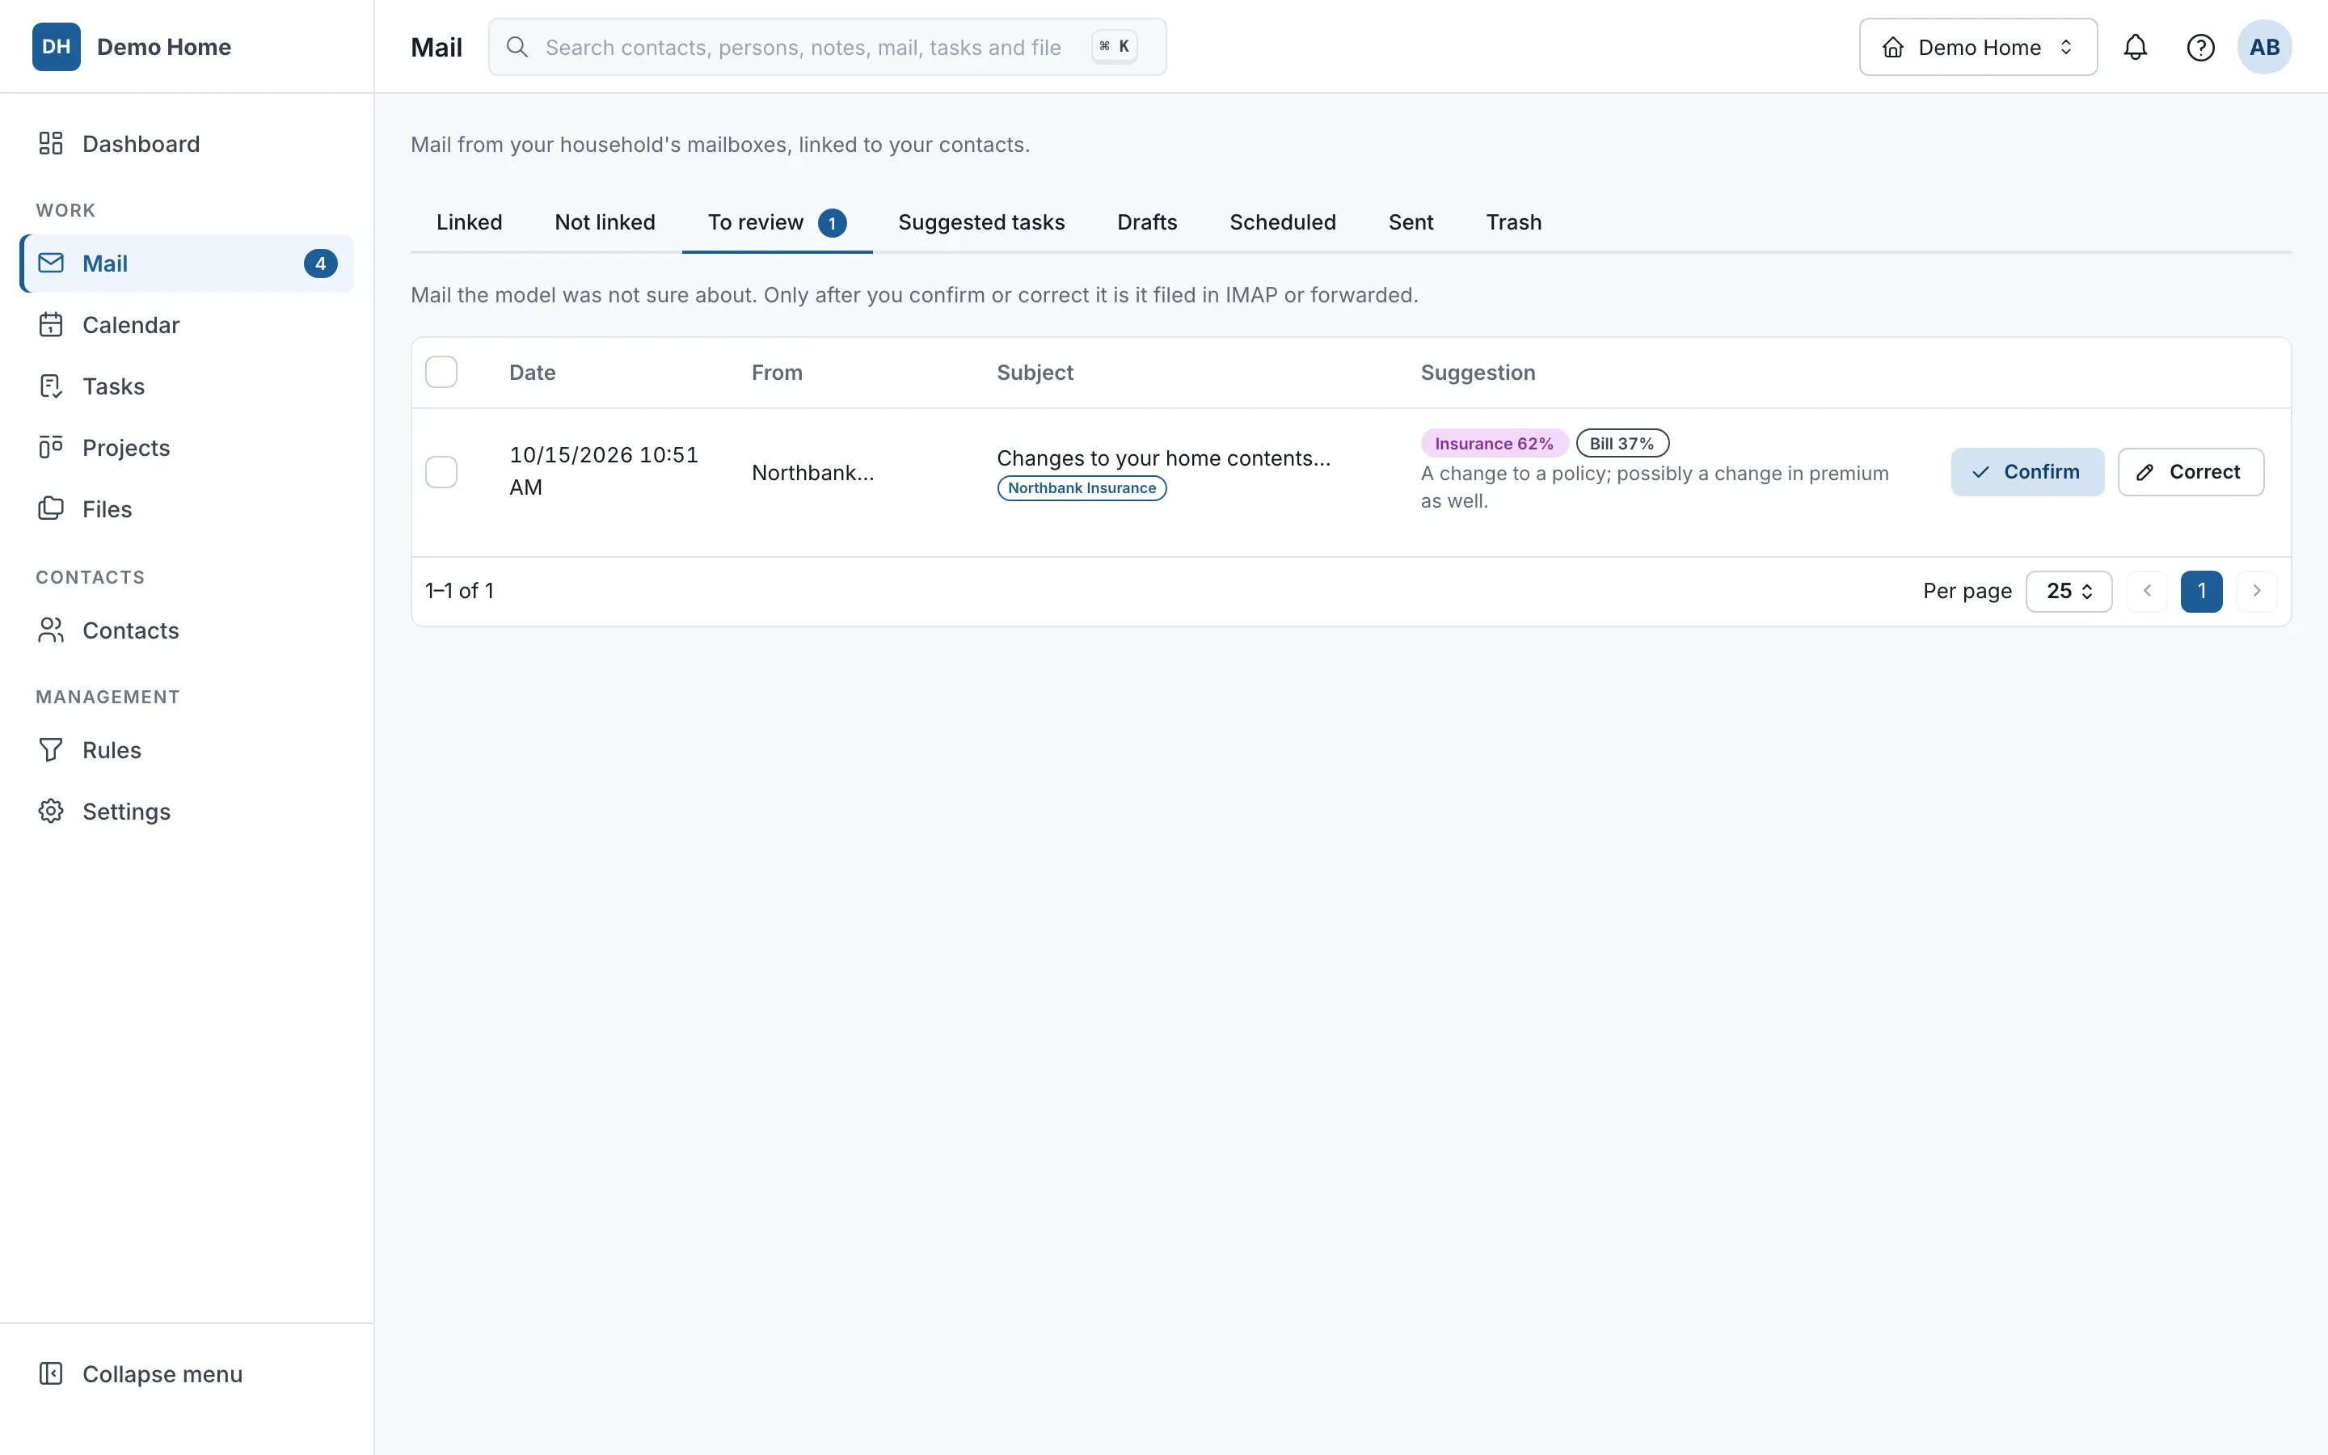Viewport: 2328px width, 1455px height.
Task: Click page number 1 button
Action: tap(2201, 591)
